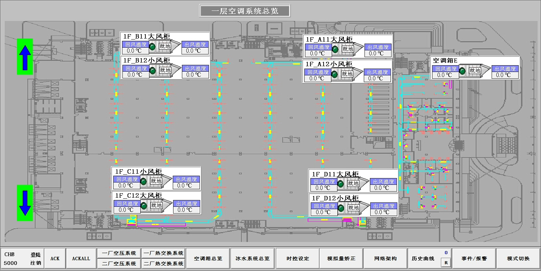541x271 pixels.
Task: Open the 一厂空压系统 page
Action: click(119, 253)
